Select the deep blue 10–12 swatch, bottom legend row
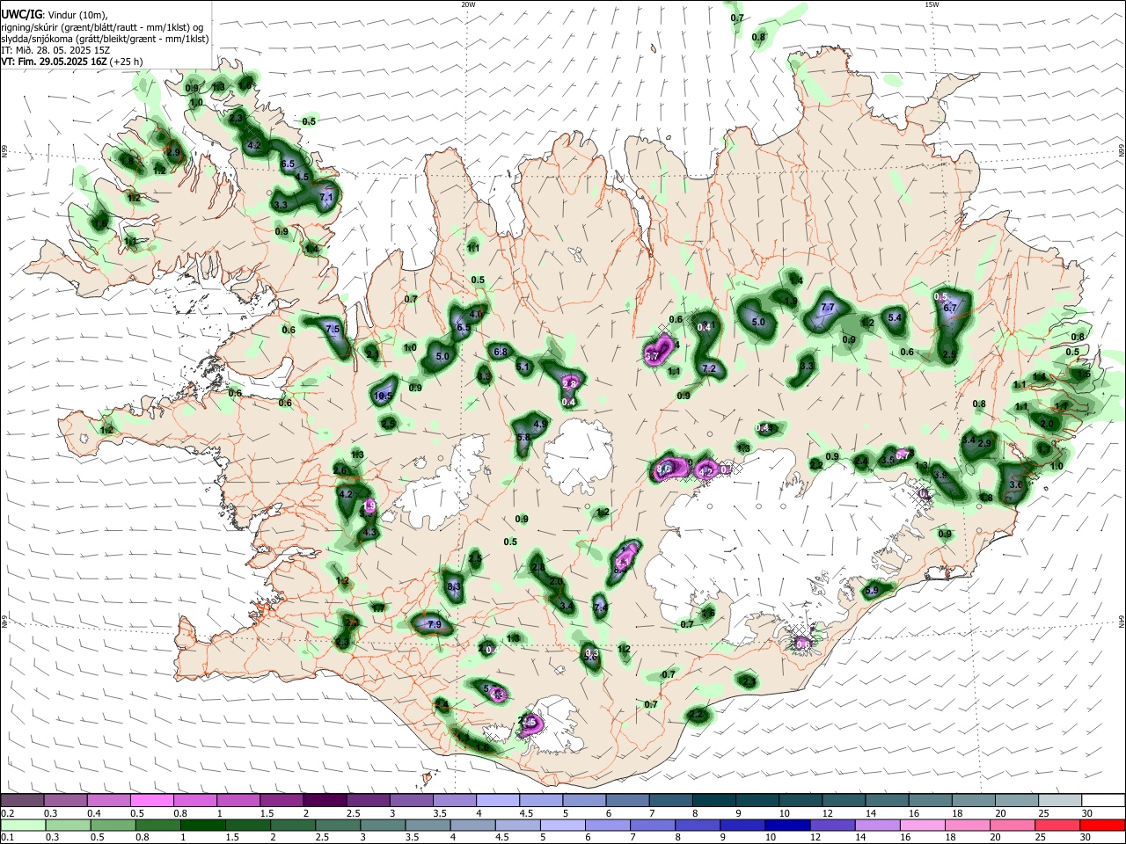1126x844 pixels. coord(787,826)
